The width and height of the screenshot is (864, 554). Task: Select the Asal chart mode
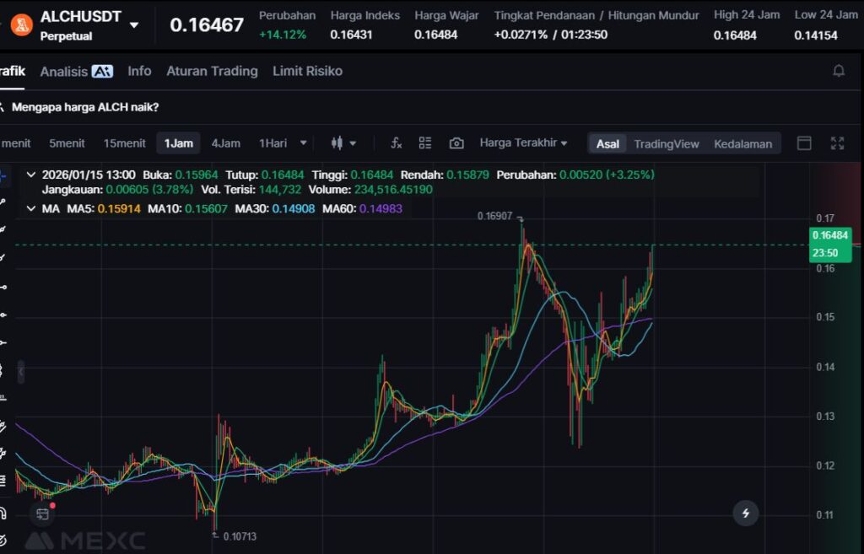point(607,143)
